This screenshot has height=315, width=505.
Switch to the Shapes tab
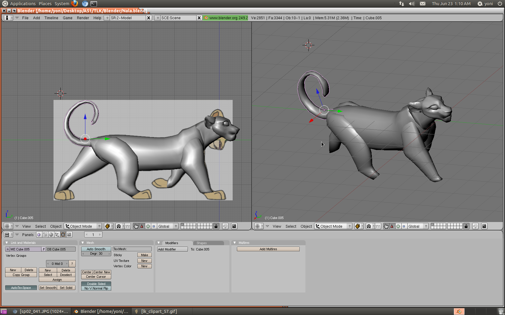[201, 243]
